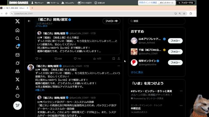Expand the More circle menu in sidebar
Screen dimensions: 209x117
[17, 96]
